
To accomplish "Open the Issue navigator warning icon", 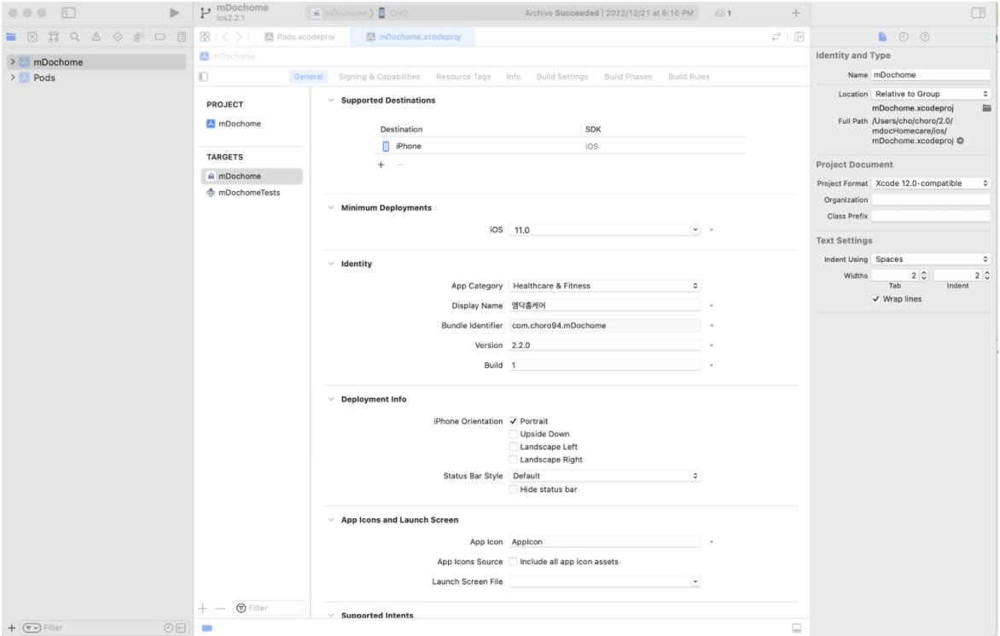I will pos(96,37).
